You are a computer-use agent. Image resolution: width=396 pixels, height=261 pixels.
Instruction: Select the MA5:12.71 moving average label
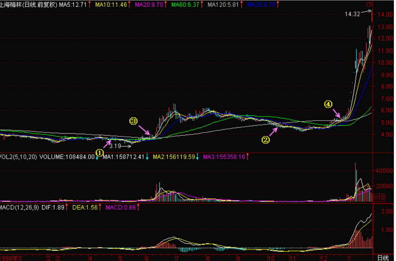pos(72,5)
